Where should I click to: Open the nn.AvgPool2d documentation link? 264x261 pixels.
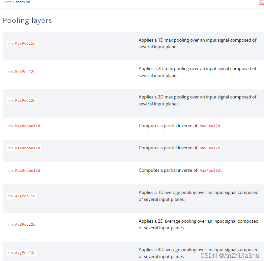[22, 225]
